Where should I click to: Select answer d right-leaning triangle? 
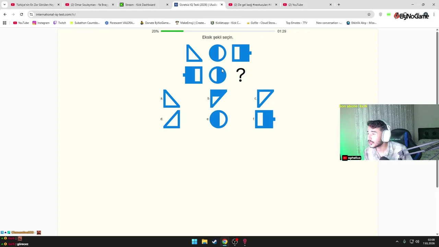tap(171, 119)
